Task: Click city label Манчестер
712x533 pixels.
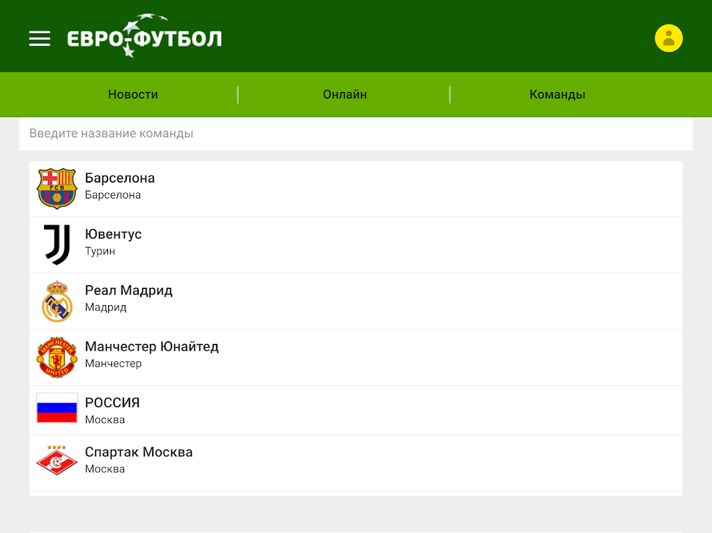Action: coord(113,364)
